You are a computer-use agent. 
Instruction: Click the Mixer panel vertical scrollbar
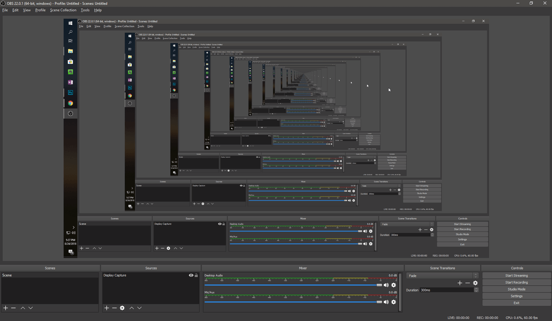(x=400, y=292)
